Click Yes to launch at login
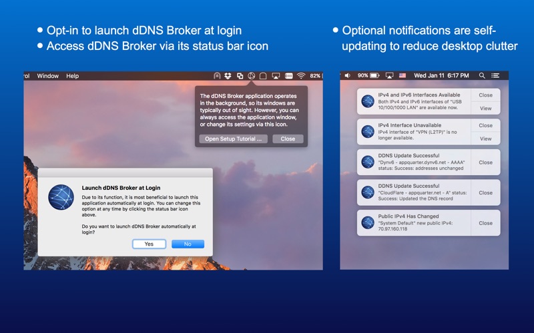The image size is (534, 333). (x=149, y=244)
